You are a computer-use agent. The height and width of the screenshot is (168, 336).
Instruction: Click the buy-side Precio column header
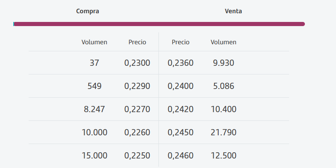[137, 42]
